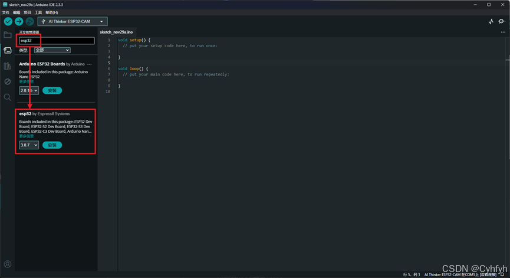Click the esp32 boards search field
This screenshot has height=278, width=510.
pos(57,41)
